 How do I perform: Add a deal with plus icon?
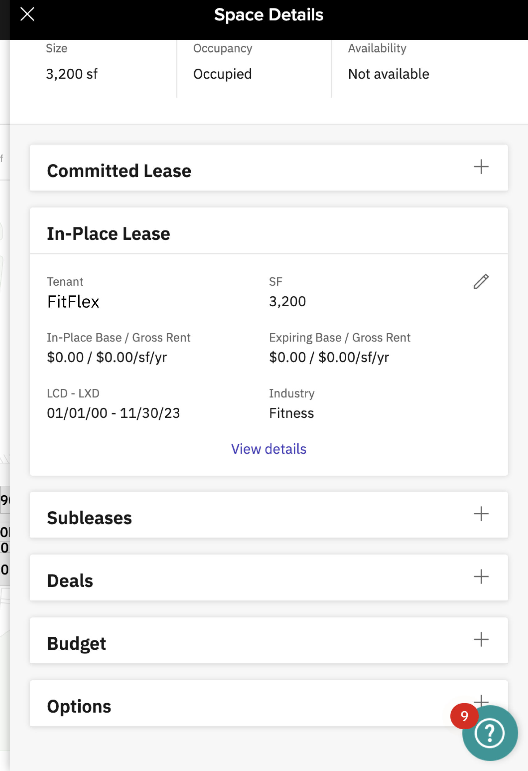(481, 577)
